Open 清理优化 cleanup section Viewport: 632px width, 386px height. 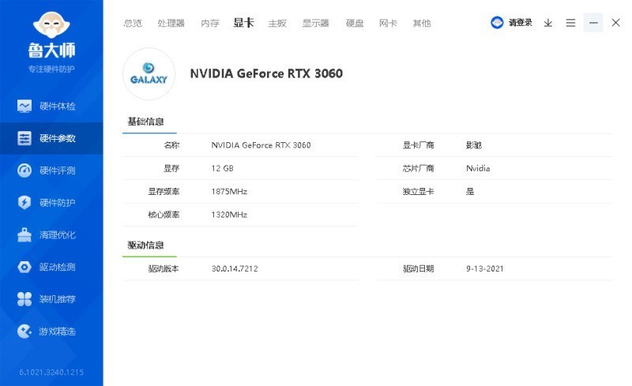pos(51,234)
